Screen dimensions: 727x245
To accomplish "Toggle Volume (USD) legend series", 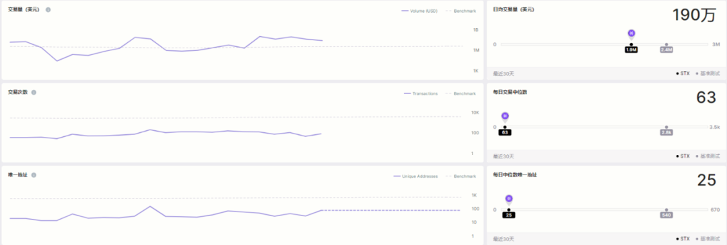I will click(419, 11).
